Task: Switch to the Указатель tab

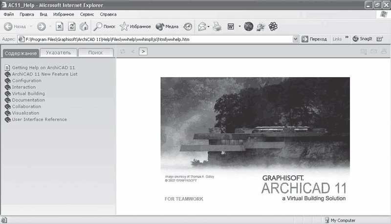Action: [x=59, y=52]
